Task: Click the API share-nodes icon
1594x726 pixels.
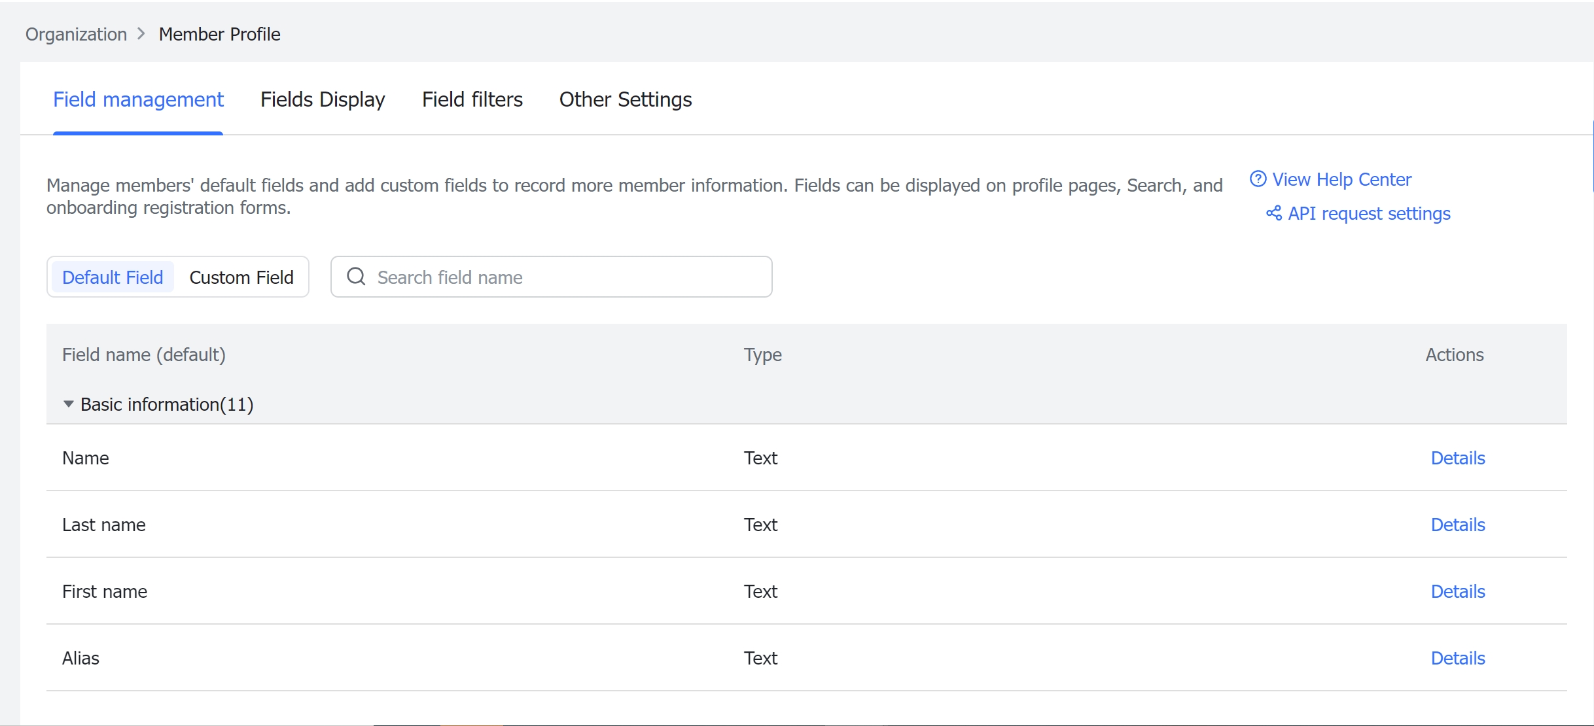Action: click(1273, 213)
